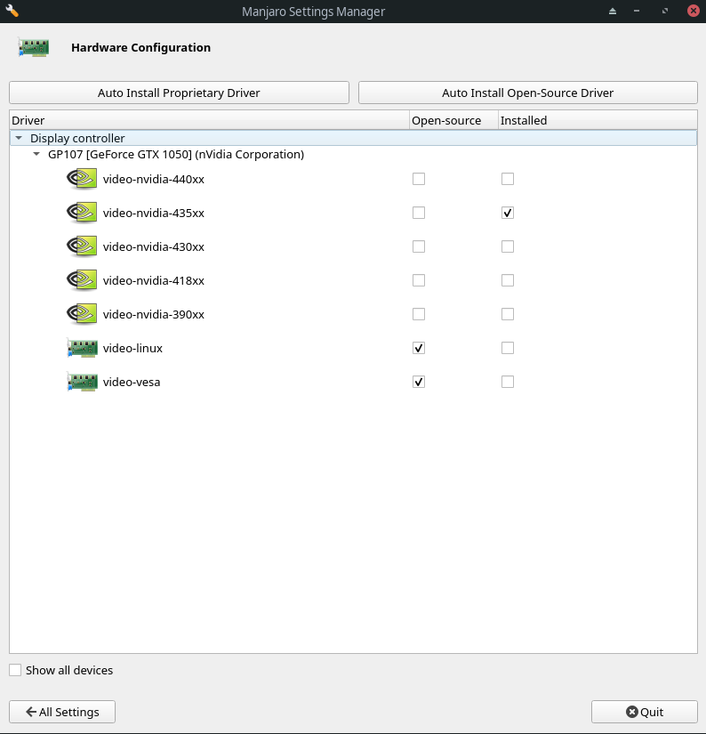Image resolution: width=706 pixels, height=734 pixels.
Task: Minimize the Manjaro Settings Manager window
Action: pyautogui.click(x=637, y=12)
